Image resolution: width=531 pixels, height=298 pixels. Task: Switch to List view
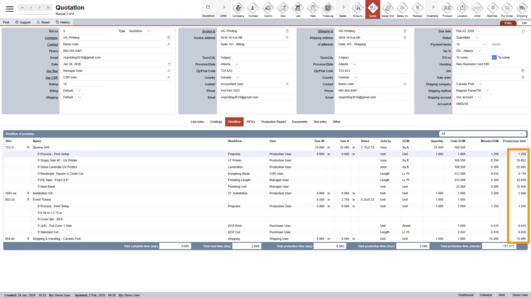(524, 23)
